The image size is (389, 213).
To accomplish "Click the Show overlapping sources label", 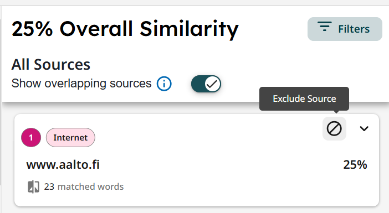I will pyautogui.click(x=81, y=84).
